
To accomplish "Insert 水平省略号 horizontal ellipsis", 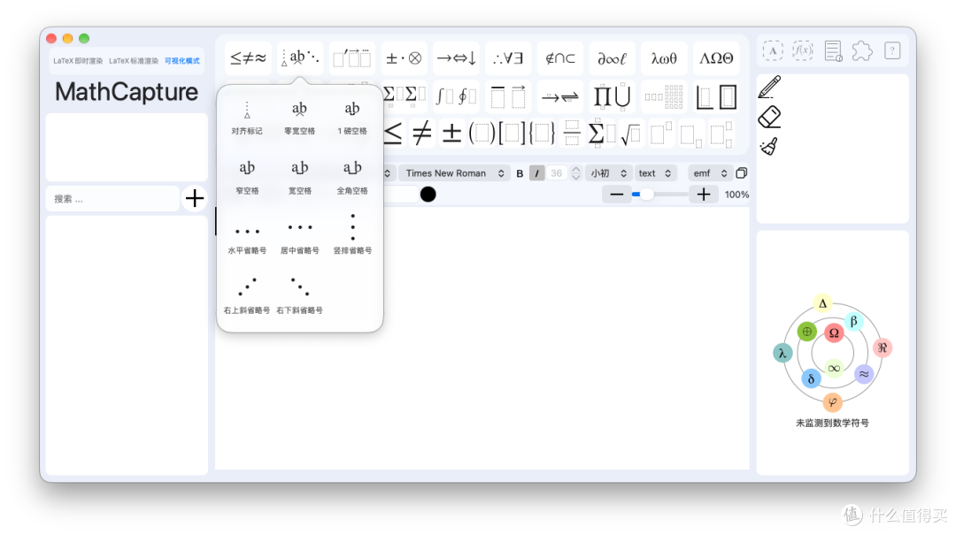I will click(x=247, y=236).
